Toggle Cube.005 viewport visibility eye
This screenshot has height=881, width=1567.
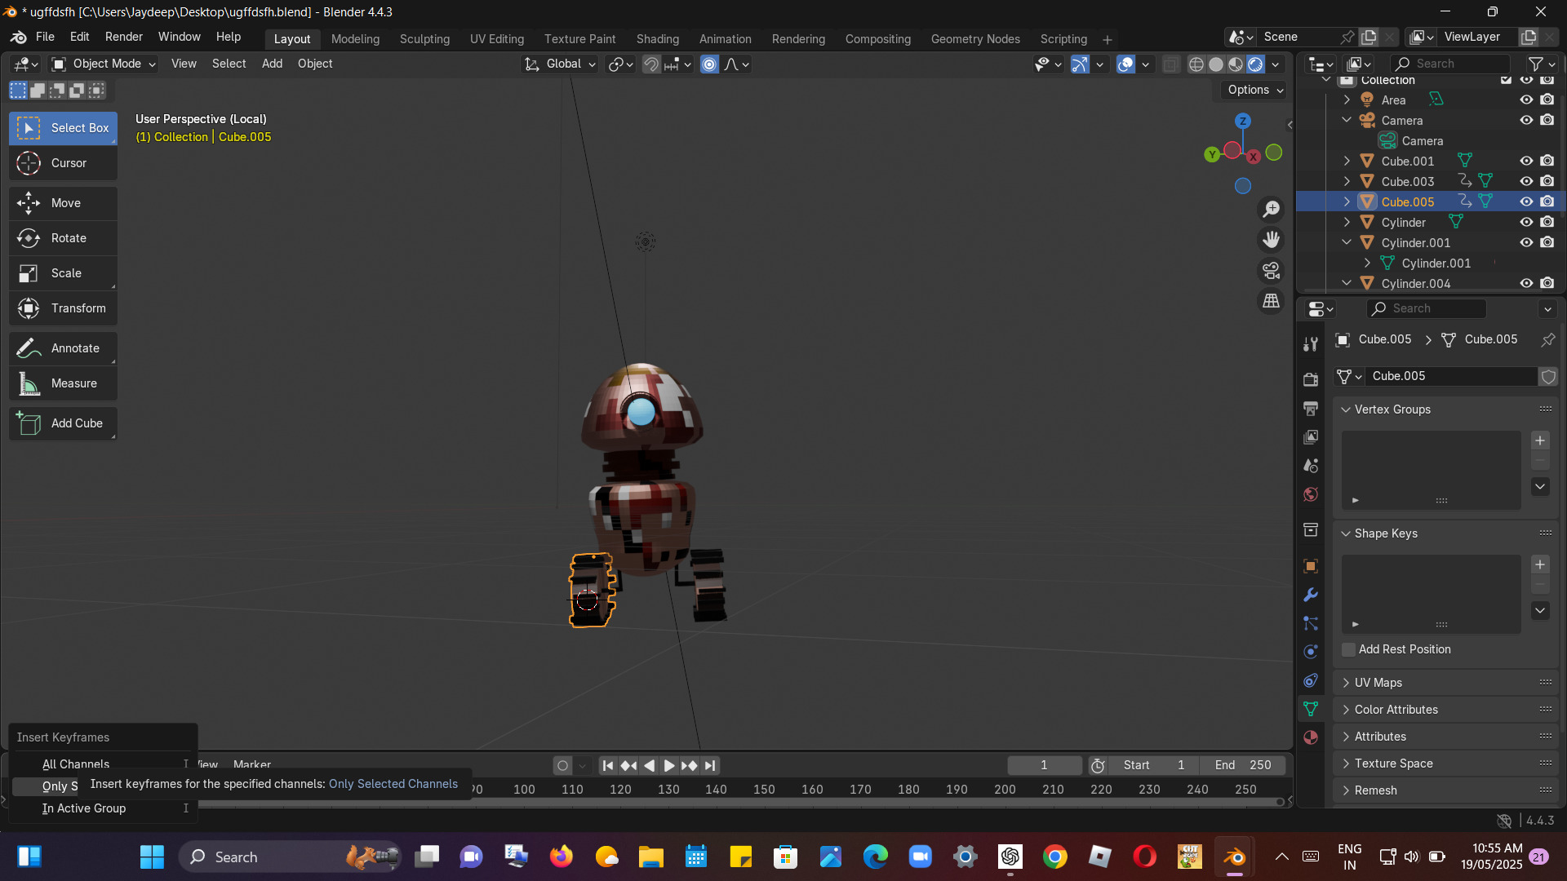click(1526, 201)
